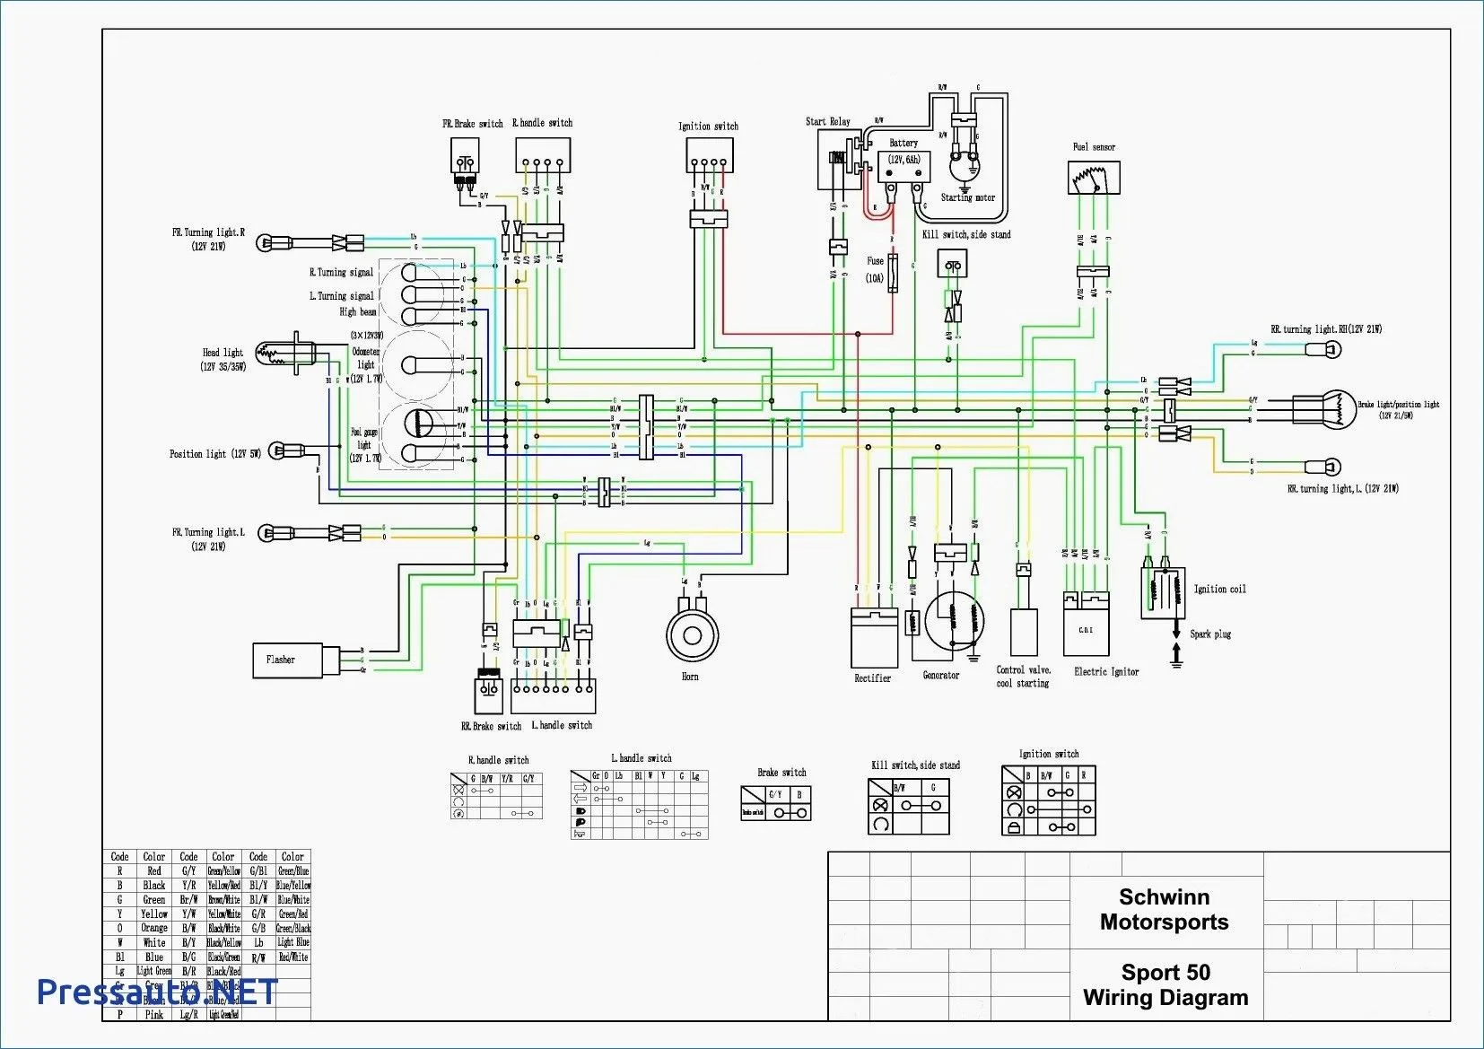Image resolution: width=1484 pixels, height=1049 pixels.
Task: Click the Ignition switch connector at top
Action: (710, 155)
